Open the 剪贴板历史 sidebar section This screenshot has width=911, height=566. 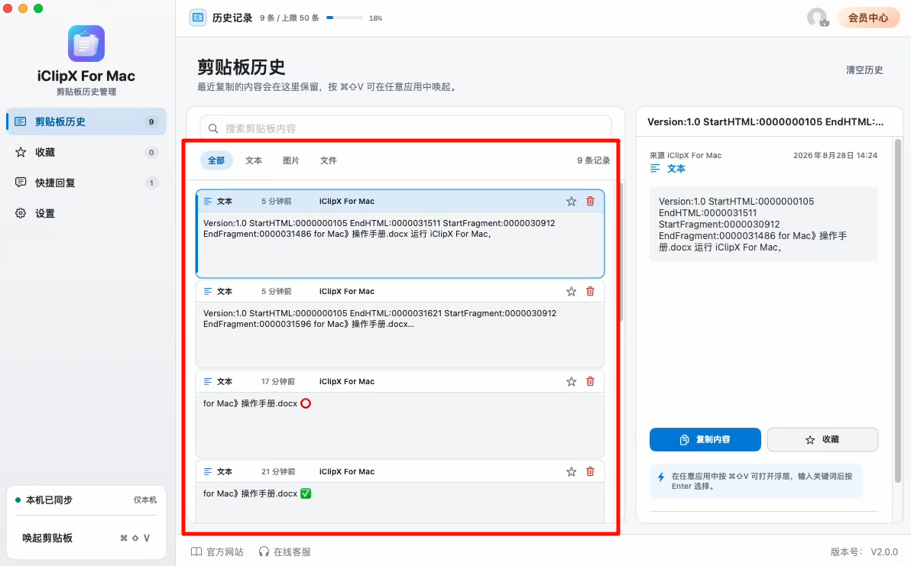pos(86,121)
